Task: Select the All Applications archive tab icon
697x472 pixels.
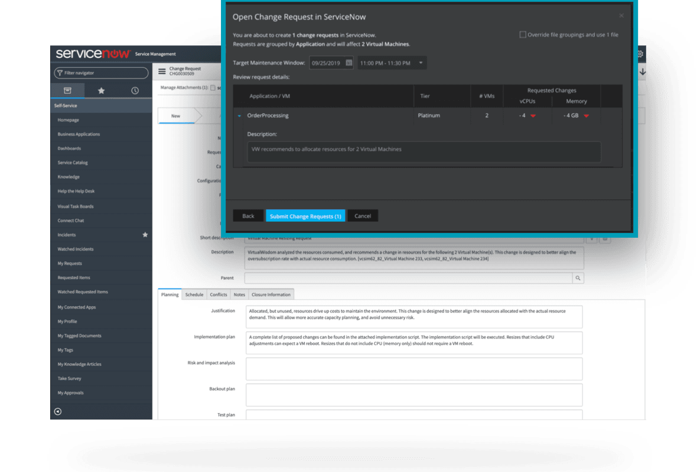Action: [67, 91]
